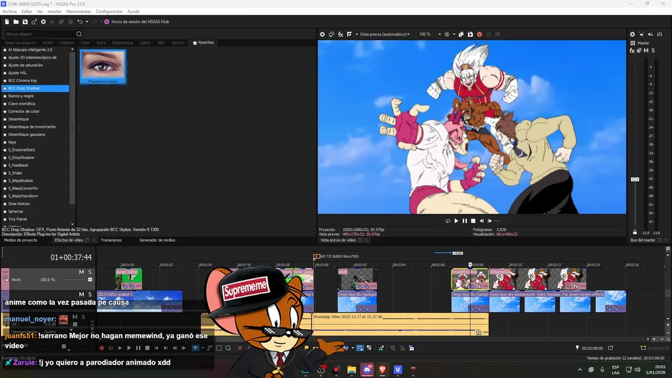Delete selection using red X icon
Image resolution: width=672 pixels, height=378 pixels.
pyautogui.click(x=240, y=348)
